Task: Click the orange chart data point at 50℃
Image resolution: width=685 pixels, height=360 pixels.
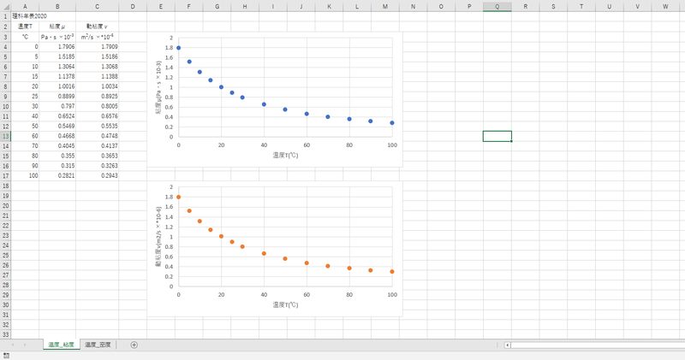Action: pyautogui.click(x=285, y=259)
